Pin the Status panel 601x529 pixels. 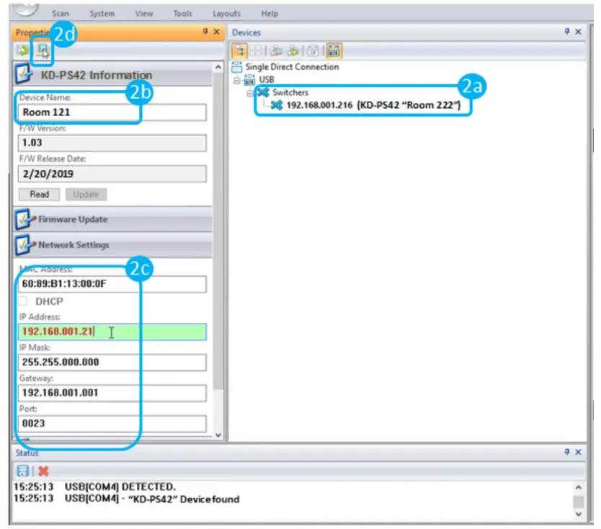point(567,452)
